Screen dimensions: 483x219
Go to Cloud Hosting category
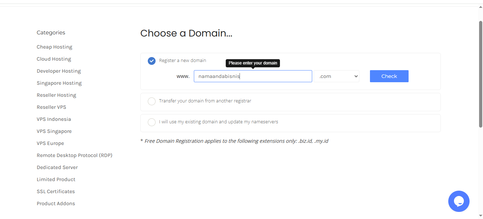pyautogui.click(x=54, y=59)
